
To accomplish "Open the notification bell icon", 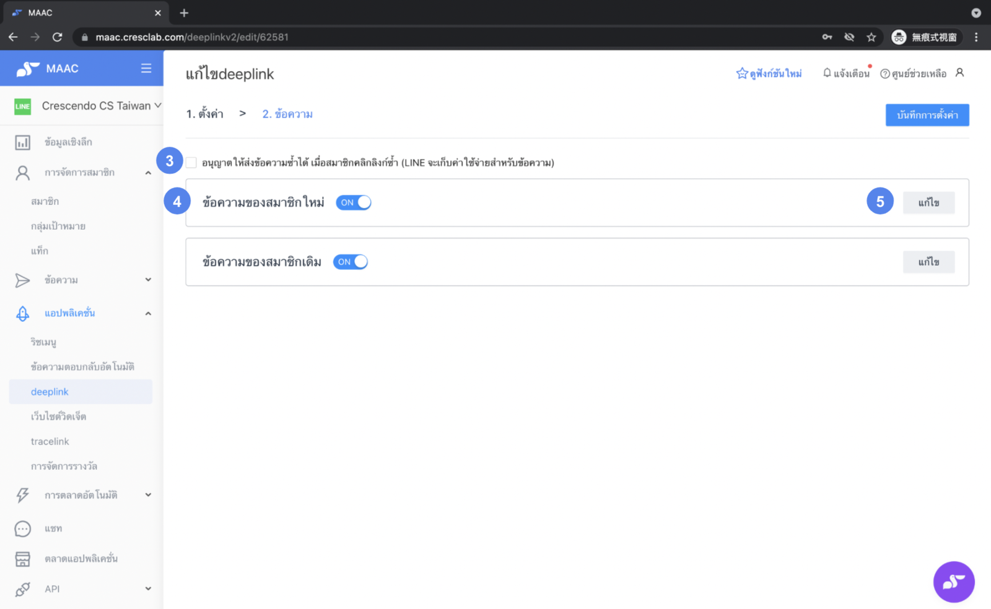I will tap(827, 73).
